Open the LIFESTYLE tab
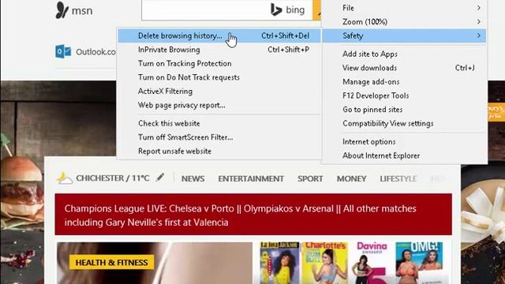Screen dimensions: 505x284 click(x=398, y=179)
